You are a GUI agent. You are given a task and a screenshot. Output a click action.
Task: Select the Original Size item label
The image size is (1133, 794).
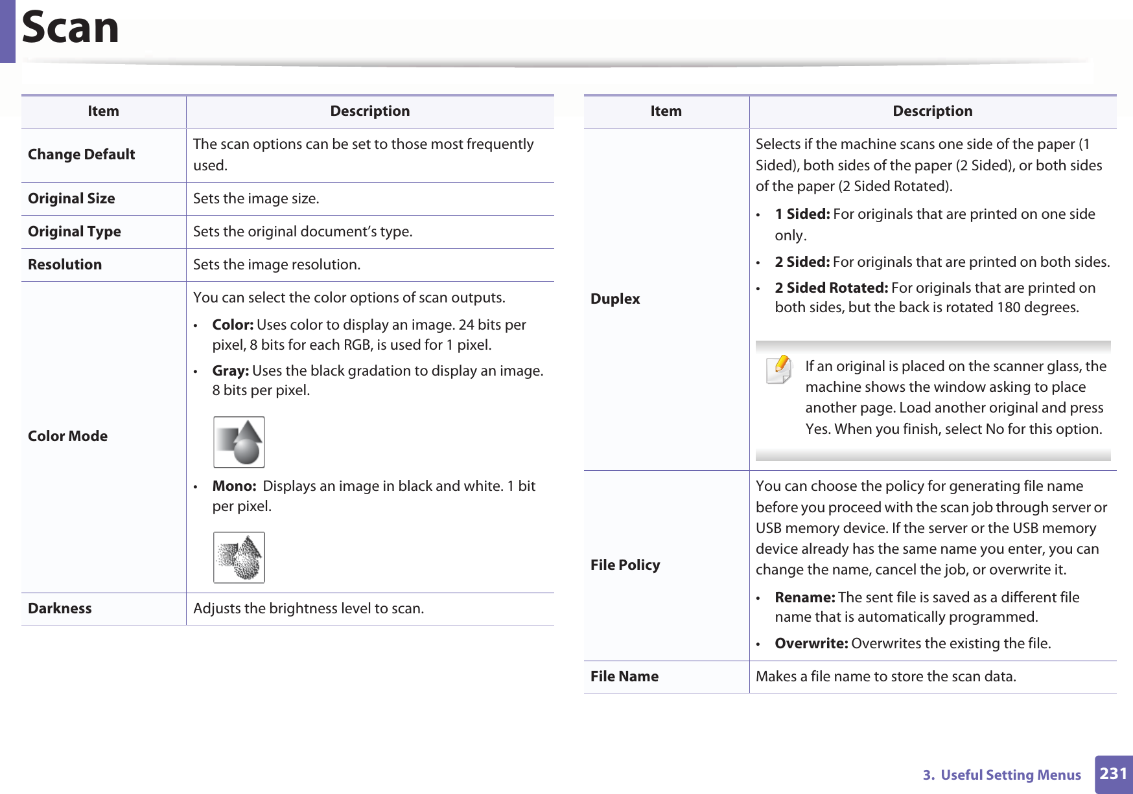click(x=71, y=199)
